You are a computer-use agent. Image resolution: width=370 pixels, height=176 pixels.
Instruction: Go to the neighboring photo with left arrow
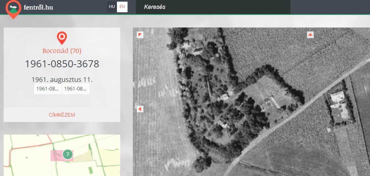140,109
